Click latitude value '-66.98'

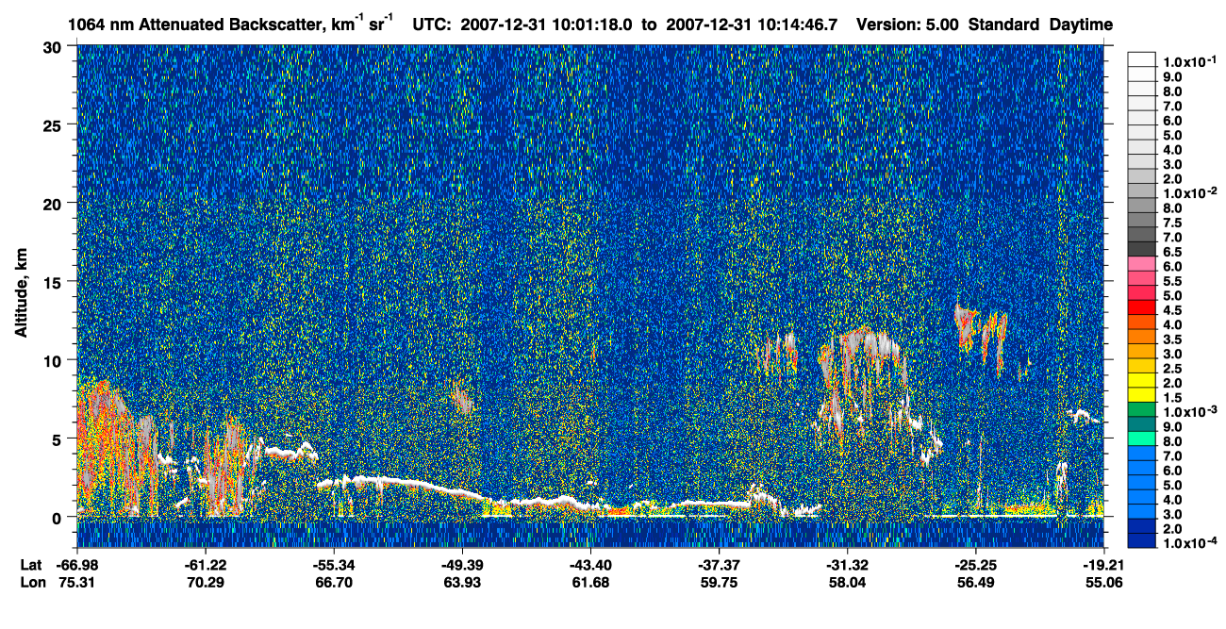(x=76, y=565)
